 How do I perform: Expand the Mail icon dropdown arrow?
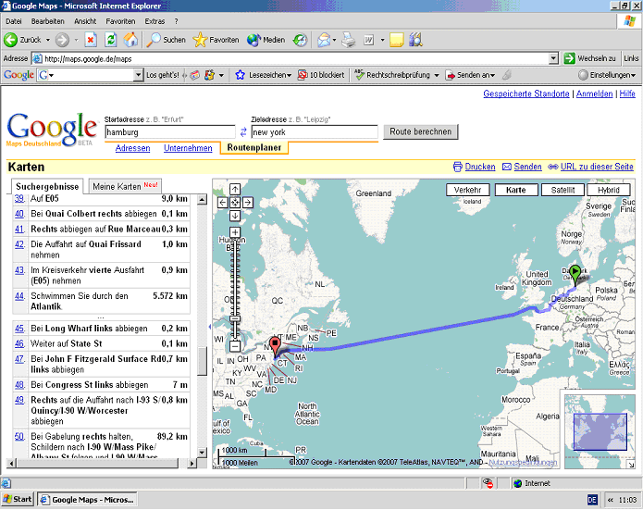[334, 40]
